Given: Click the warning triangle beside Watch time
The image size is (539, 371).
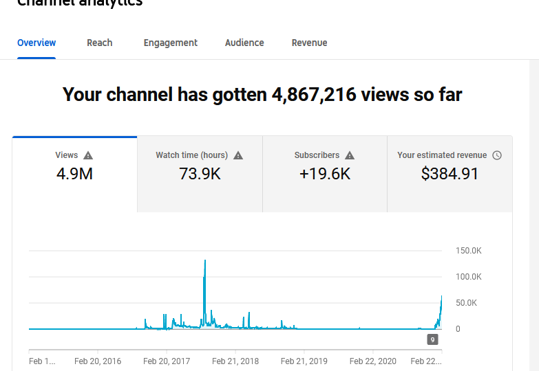Looking at the screenshot, I should coord(238,155).
